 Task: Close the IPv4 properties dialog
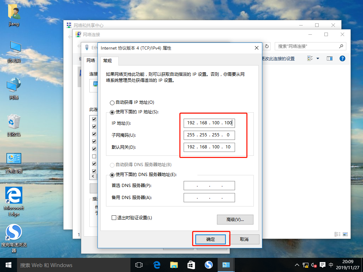point(257,48)
